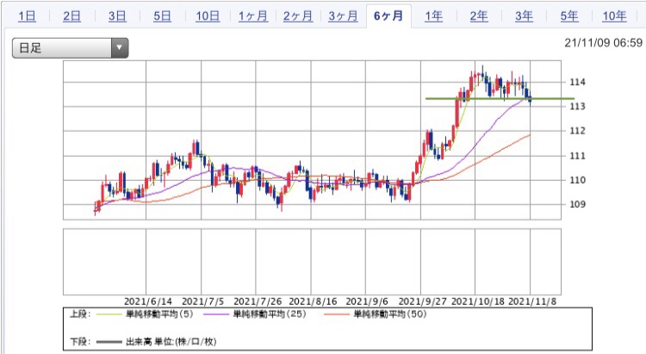The height and width of the screenshot is (354, 646).
Task: Click the 単純移動平均(50) legend entry
Action: pyautogui.click(x=390, y=314)
